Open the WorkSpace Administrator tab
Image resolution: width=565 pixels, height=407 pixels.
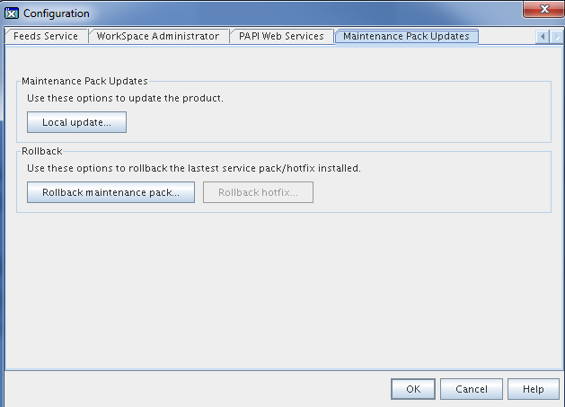point(158,37)
